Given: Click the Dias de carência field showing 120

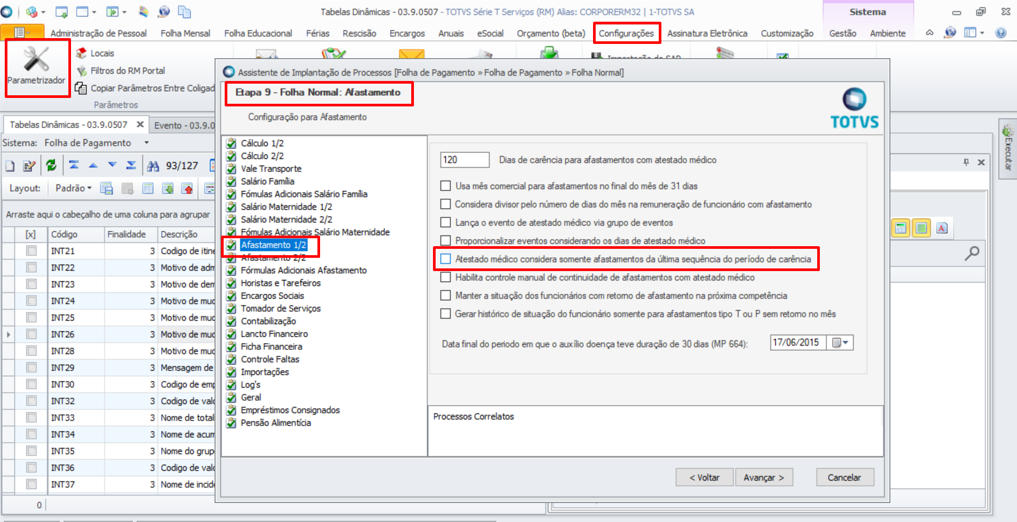Looking at the screenshot, I should (465, 160).
